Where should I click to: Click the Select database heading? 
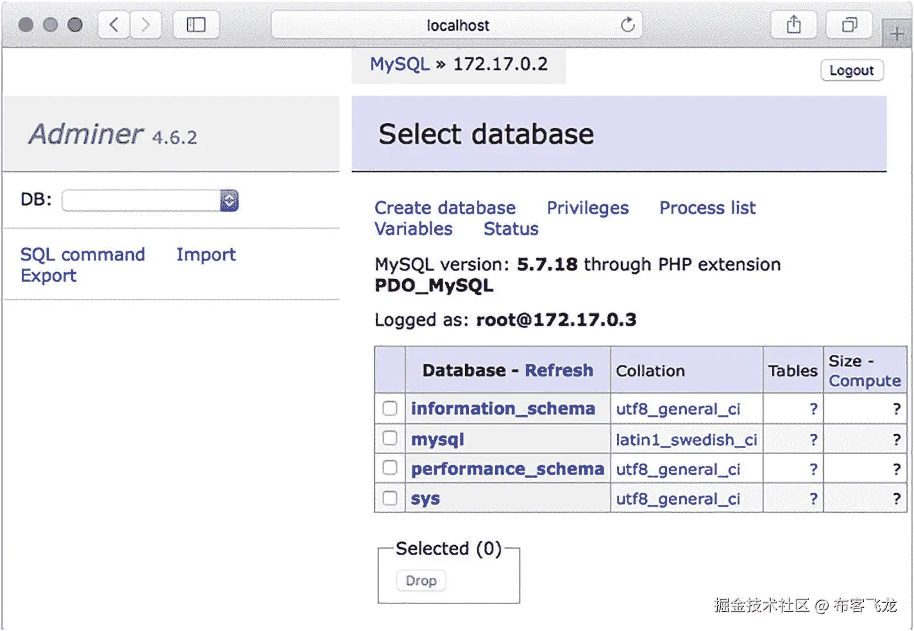(486, 134)
